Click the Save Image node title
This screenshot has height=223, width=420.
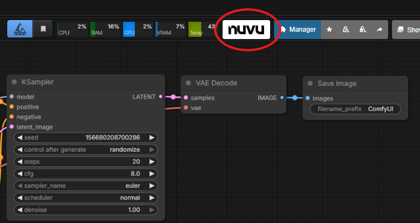tap(337, 84)
